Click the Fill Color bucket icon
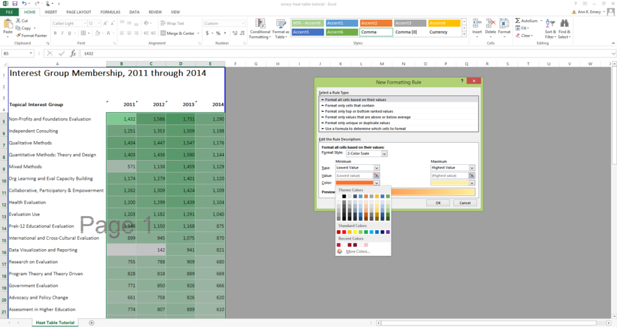The image size is (617, 327). point(97,33)
